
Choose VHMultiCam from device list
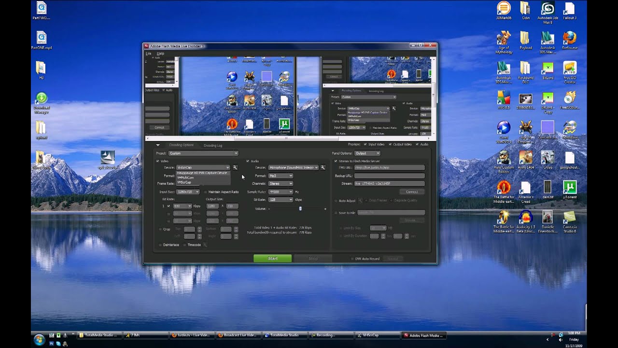coord(185,177)
